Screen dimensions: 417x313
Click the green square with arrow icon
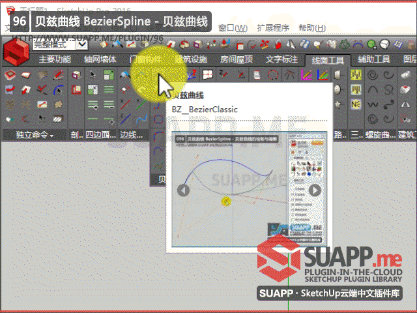click(109, 75)
